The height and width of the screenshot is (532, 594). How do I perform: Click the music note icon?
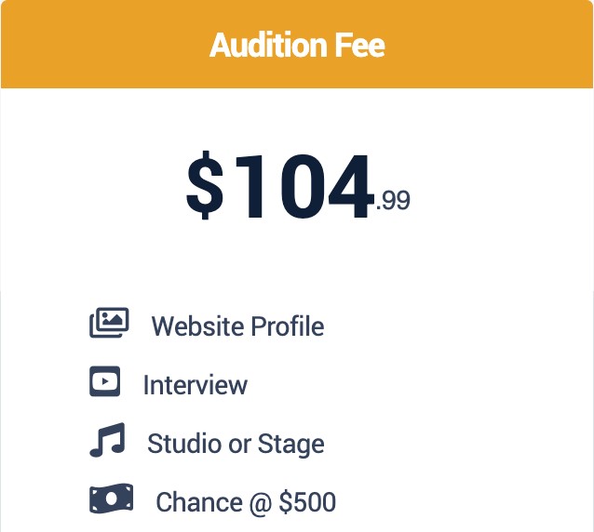pos(107,440)
